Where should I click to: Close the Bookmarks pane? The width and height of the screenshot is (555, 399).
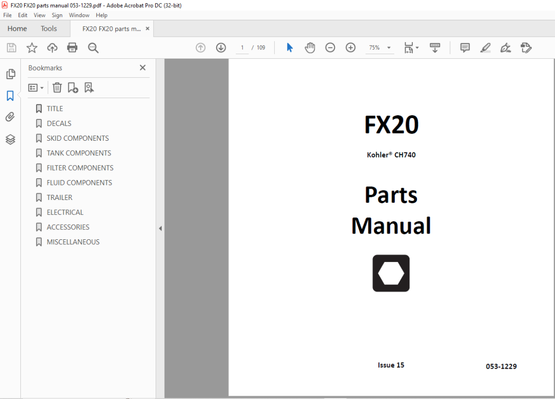[143, 68]
